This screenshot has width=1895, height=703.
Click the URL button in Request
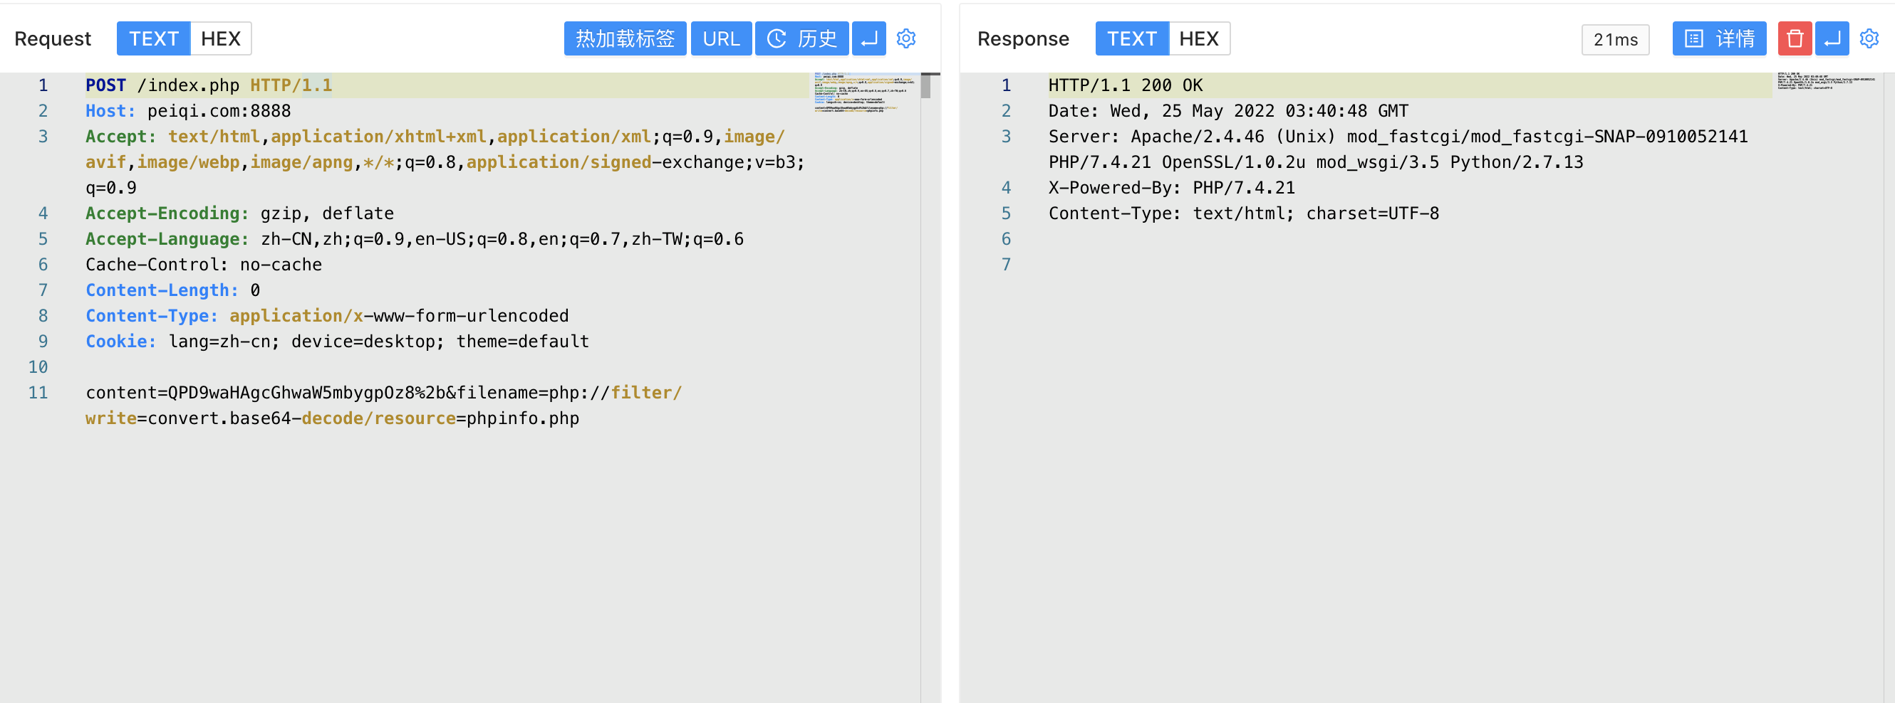tap(721, 38)
